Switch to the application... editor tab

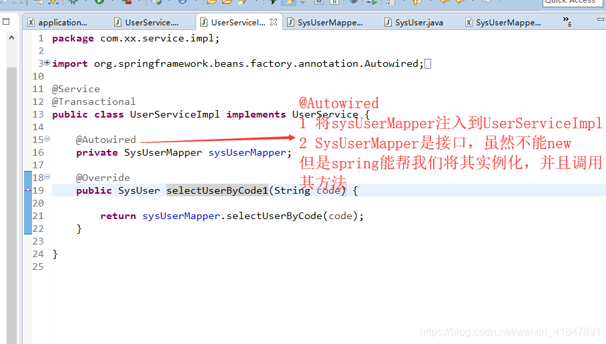tap(58, 23)
